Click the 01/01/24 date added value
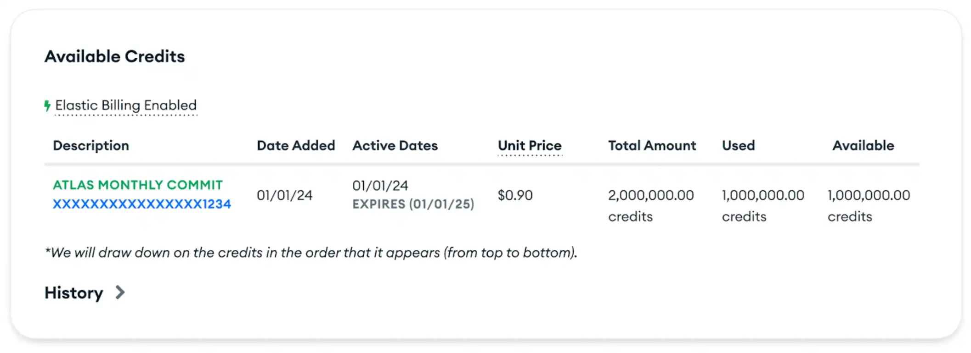Viewport: 971px width, 353px height. (x=285, y=195)
